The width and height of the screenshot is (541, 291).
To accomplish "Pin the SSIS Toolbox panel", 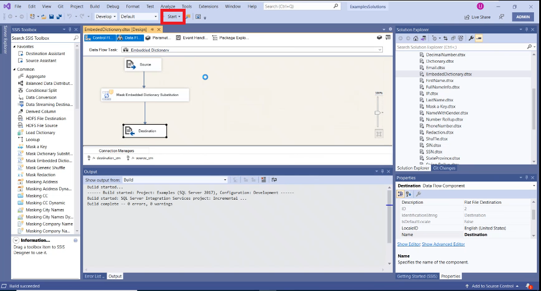I will tap(70, 30).
